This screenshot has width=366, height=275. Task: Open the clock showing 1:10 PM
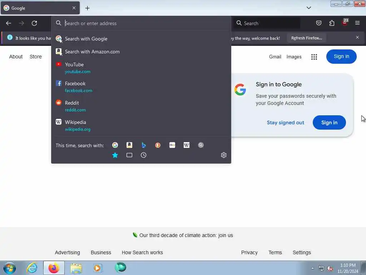tap(347, 268)
